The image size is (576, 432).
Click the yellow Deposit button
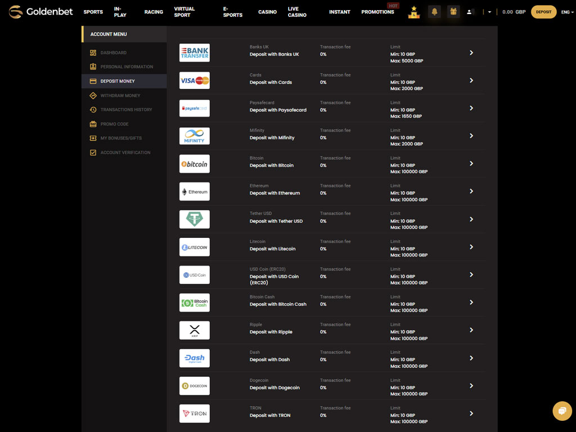point(543,12)
